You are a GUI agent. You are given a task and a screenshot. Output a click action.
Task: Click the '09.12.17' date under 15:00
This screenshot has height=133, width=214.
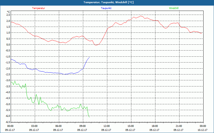(x=130, y=130)
